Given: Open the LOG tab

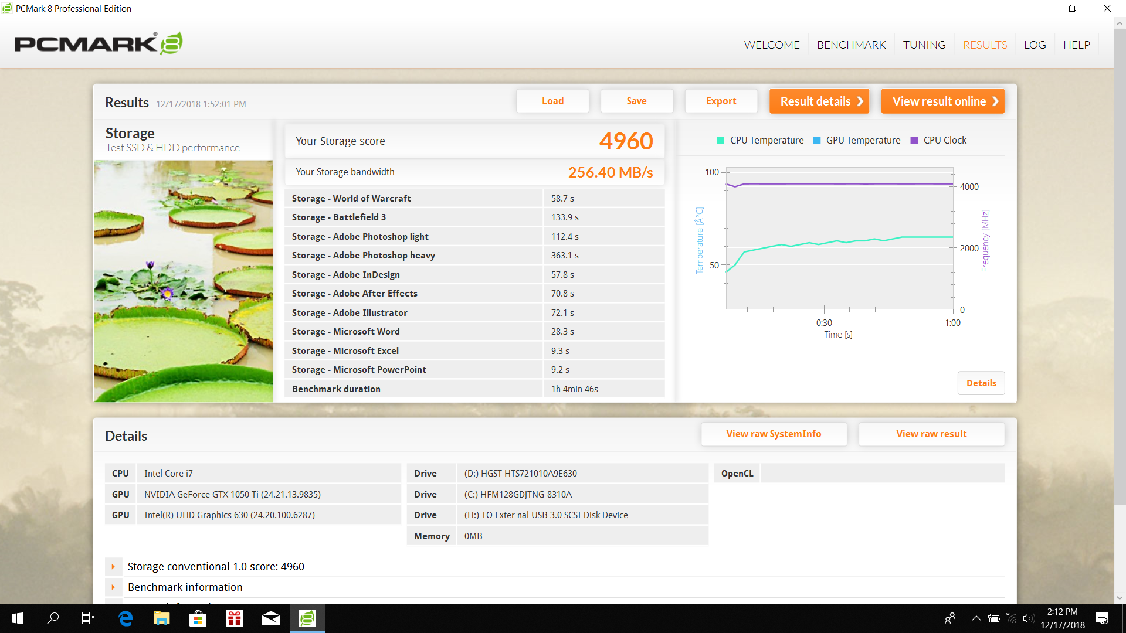Looking at the screenshot, I should 1035,45.
